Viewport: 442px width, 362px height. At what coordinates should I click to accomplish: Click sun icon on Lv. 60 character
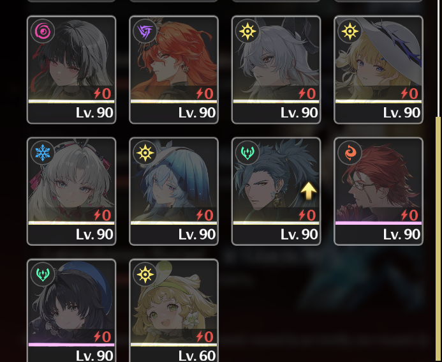click(145, 275)
